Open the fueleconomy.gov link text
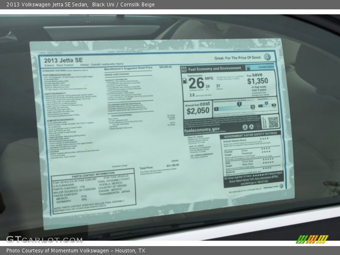Viewport: 340px width, 255px height. pos(201,130)
